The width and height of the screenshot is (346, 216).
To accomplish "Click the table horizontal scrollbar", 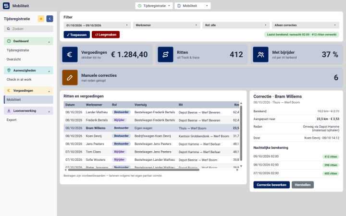I will [x=134, y=170].
